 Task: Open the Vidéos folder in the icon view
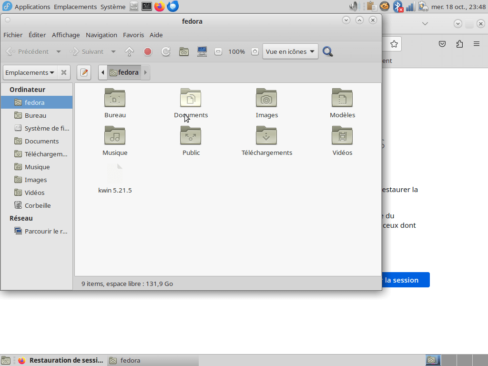coord(342,136)
